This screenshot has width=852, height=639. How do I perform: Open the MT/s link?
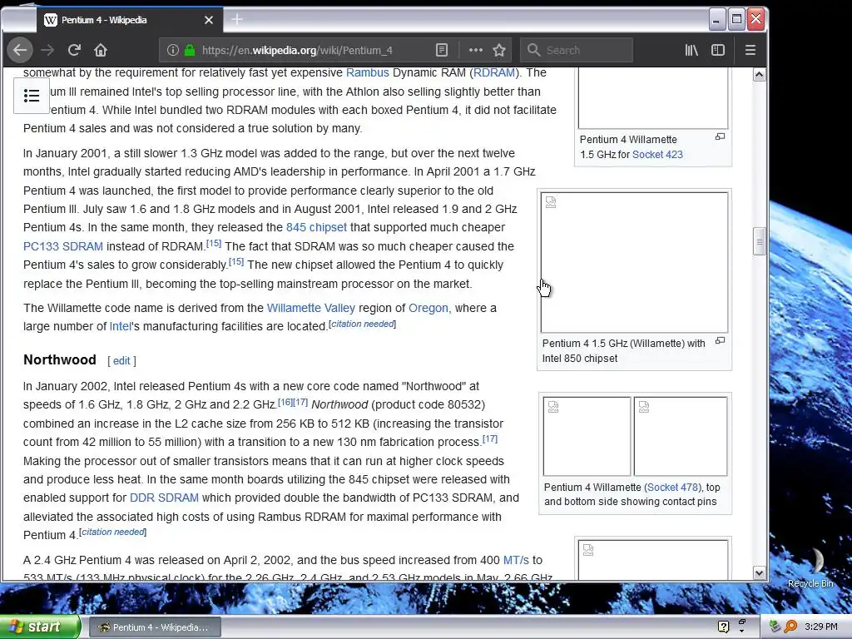click(x=516, y=560)
